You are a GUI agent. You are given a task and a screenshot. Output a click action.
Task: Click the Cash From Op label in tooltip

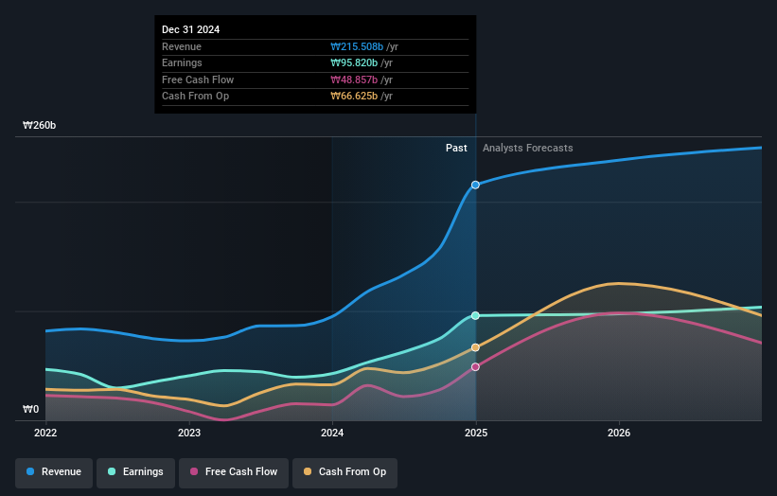[195, 97]
